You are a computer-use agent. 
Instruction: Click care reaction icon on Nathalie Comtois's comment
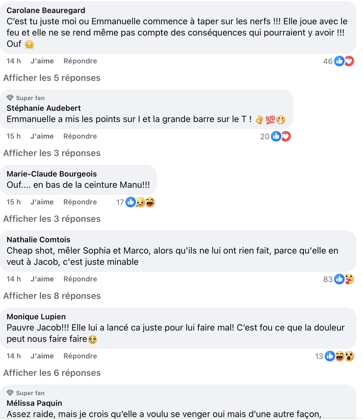tap(349, 279)
